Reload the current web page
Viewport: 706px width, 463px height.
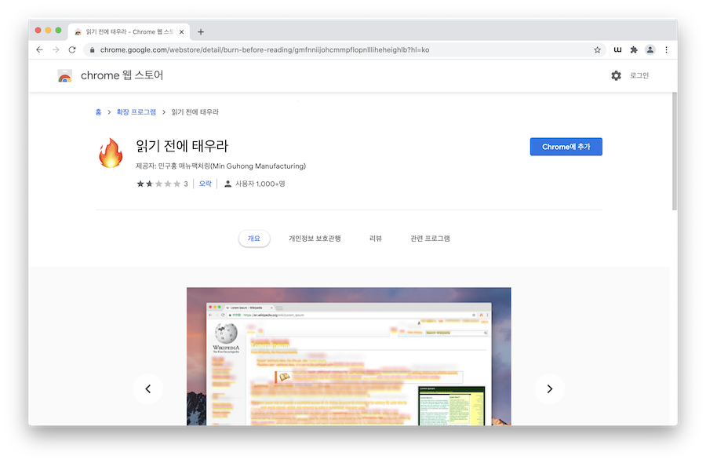pos(72,50)
